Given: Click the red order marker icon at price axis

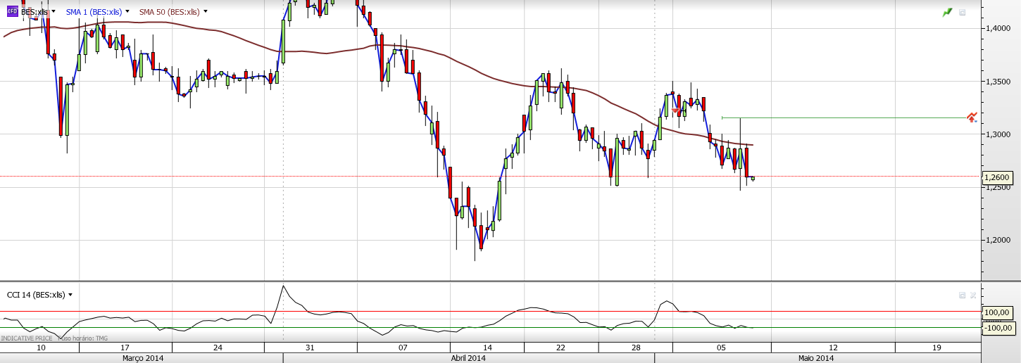Looking at the screenshot, I should (x=972, y=117).
